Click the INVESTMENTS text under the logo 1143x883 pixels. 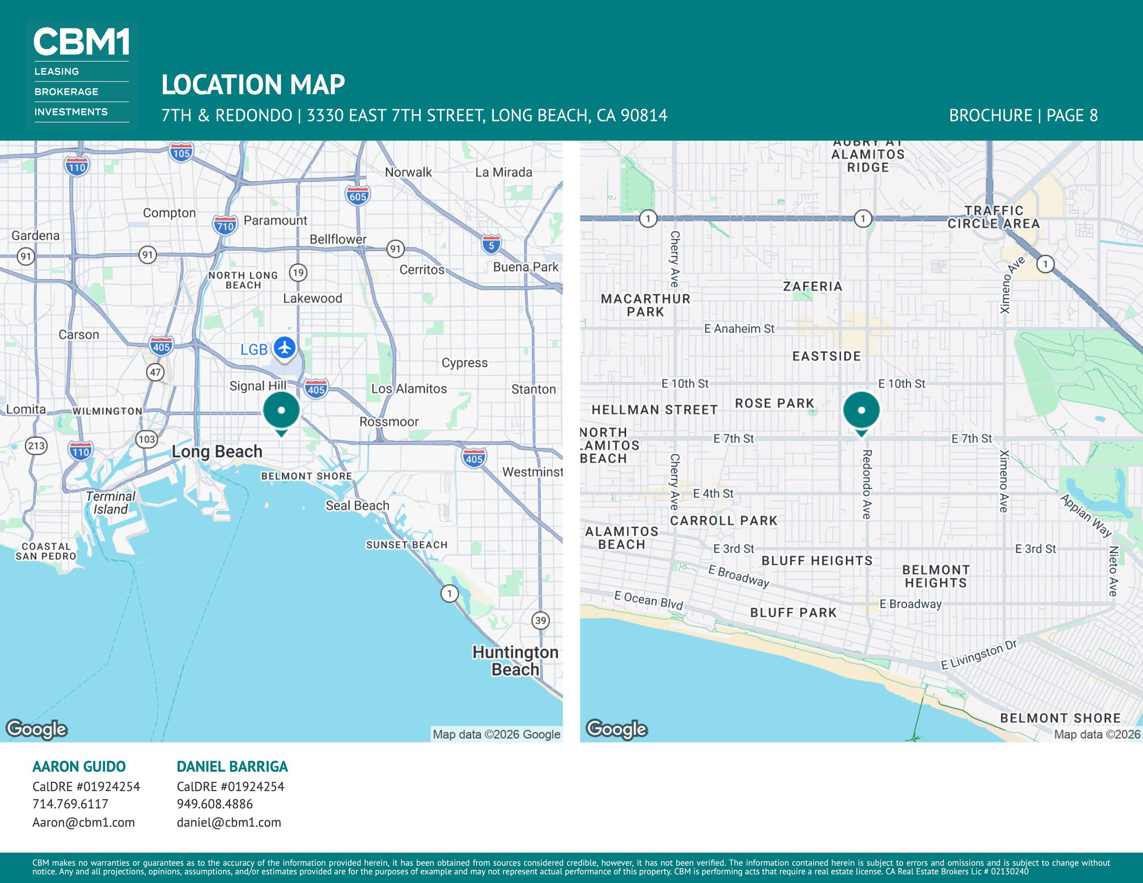[71, 112]
